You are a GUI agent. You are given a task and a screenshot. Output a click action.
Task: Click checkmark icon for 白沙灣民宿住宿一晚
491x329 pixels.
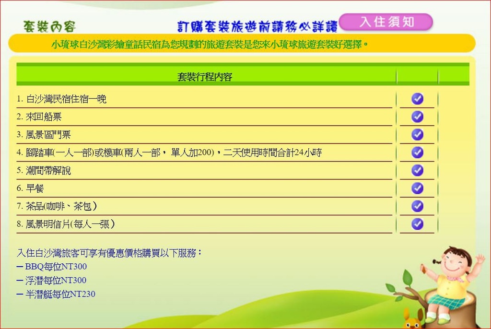pyautogui.click(x=417, y=99)
